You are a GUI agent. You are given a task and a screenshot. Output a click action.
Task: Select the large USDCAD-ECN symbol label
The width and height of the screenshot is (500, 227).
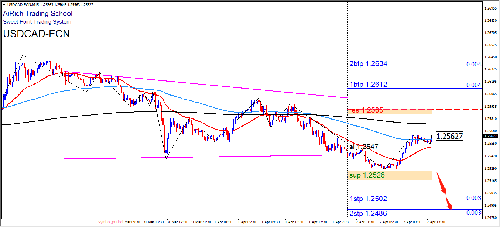click(x=36, y=34)
